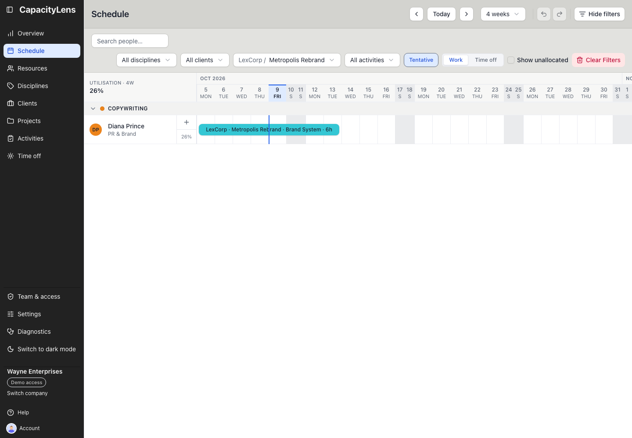The image size is (632, 438).
Task: Open the Activities page
Action: 42,138
